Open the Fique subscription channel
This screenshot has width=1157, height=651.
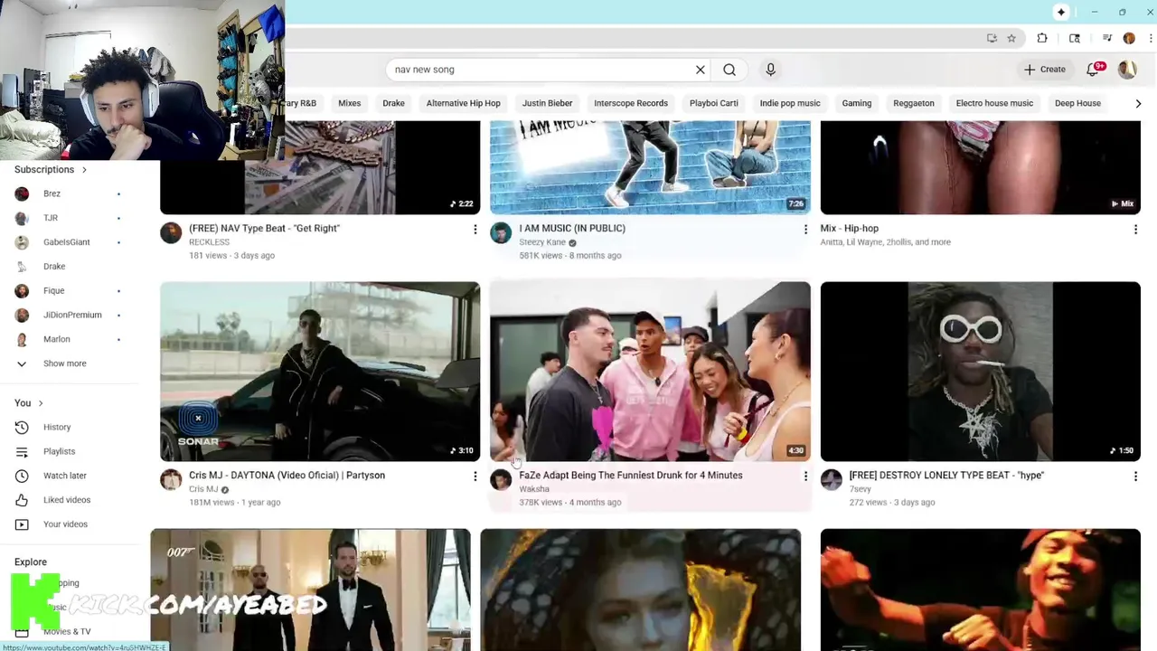69,291
